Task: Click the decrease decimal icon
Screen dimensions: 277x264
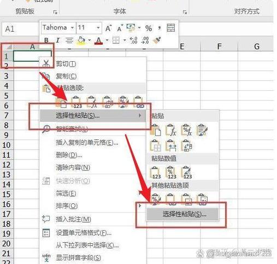Action: click(145, 40)
